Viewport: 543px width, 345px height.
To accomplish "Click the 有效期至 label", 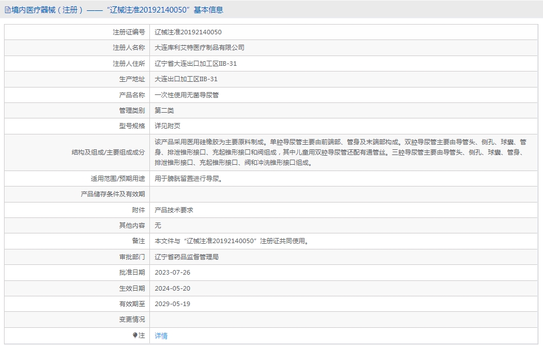I will click(132, 304).
